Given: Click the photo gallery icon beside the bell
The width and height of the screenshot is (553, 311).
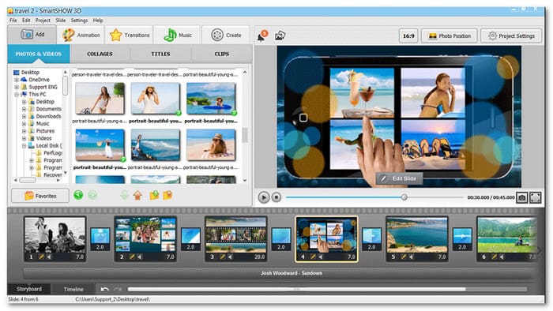Looking at the screenshot, I should point(280,36).
